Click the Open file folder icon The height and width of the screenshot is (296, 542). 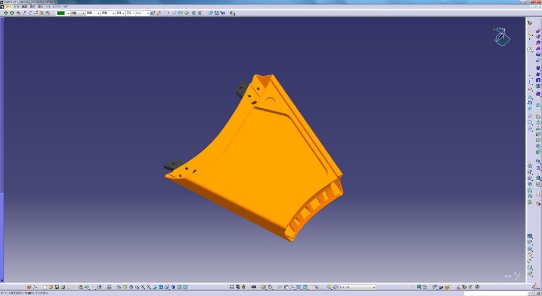51,287
